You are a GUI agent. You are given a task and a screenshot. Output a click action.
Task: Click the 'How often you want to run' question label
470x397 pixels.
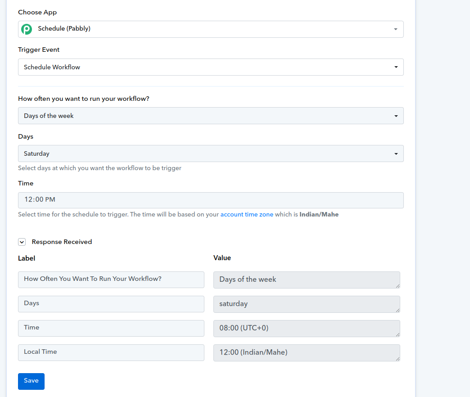[x=84, y=99]
